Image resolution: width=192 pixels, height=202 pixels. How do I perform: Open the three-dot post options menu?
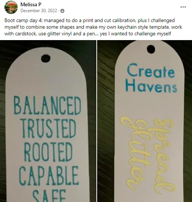tap(183, 7)
